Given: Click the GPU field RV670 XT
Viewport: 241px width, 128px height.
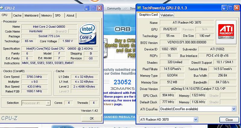Looking at the screenshot, I should 170,29.
